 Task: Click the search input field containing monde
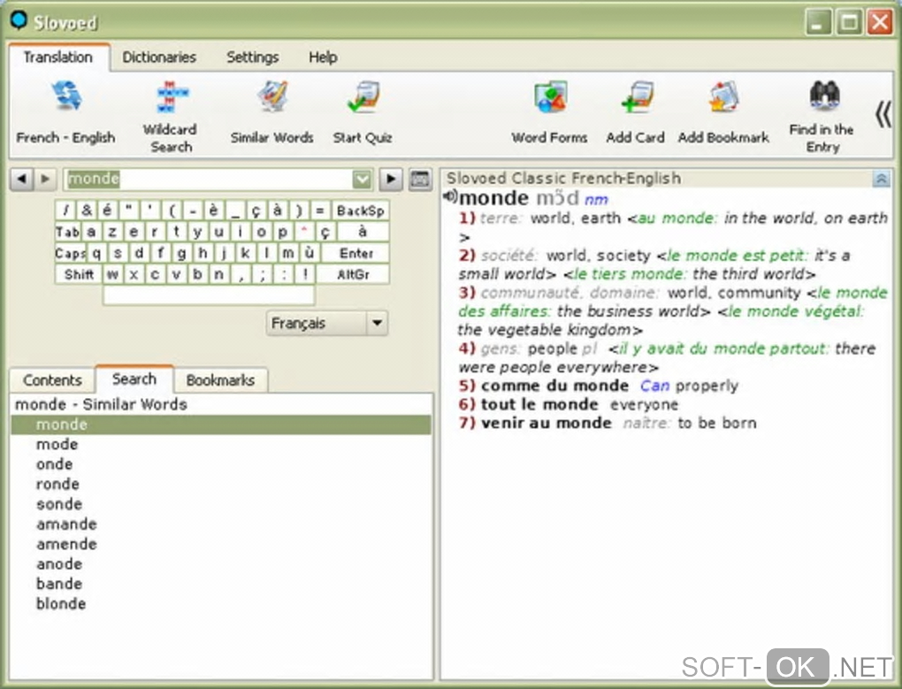pyautogui.click(x=208, y=180)
